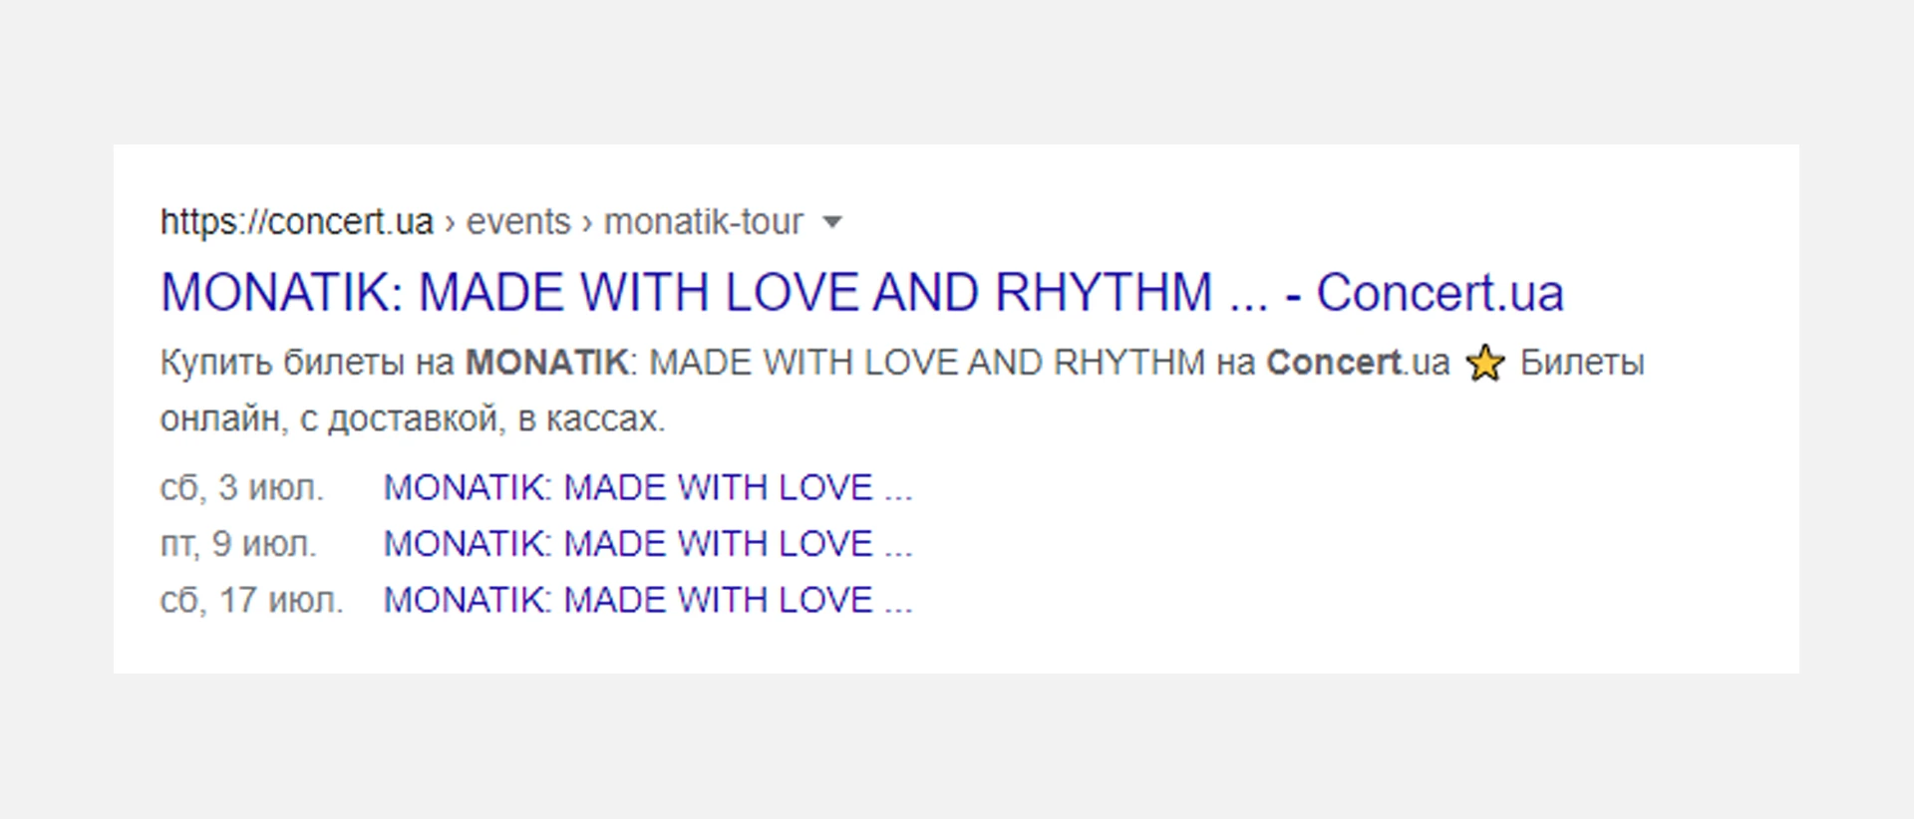Click the bold MONATIK word in description

pyautogui.click(x=546, y=363)
